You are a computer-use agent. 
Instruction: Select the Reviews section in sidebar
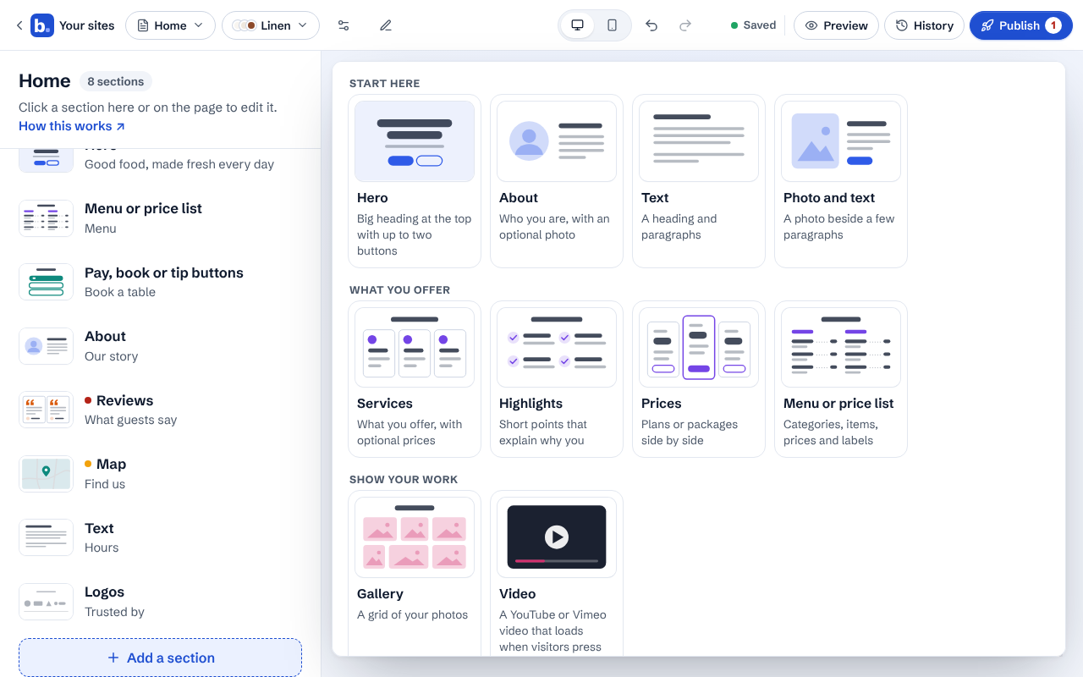(161, 410)
